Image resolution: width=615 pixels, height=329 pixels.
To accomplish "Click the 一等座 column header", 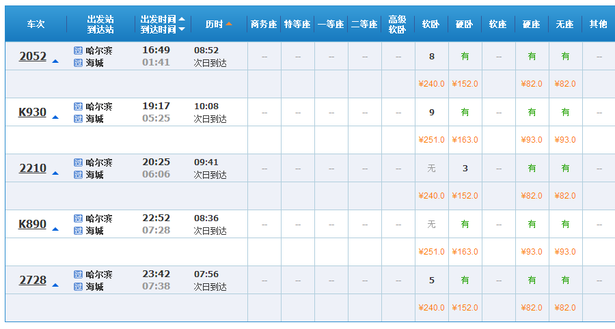I will (x=331, y=25).
